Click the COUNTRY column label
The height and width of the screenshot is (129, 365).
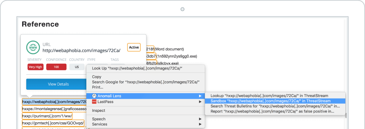point(77,60)
